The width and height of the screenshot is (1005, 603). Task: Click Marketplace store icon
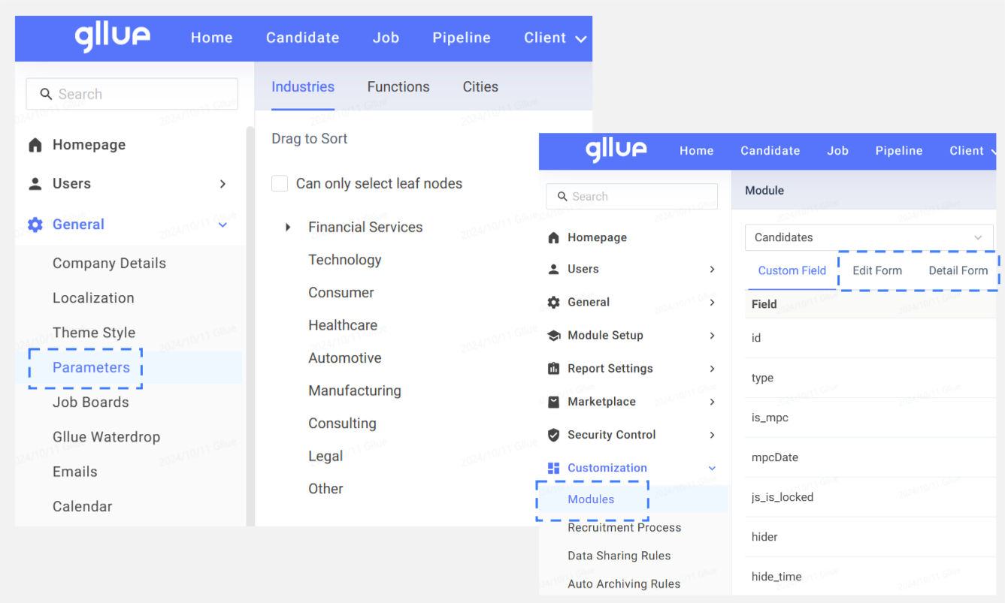coord(554,402)
